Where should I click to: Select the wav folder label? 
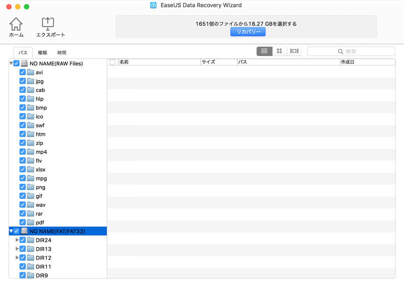40,205
